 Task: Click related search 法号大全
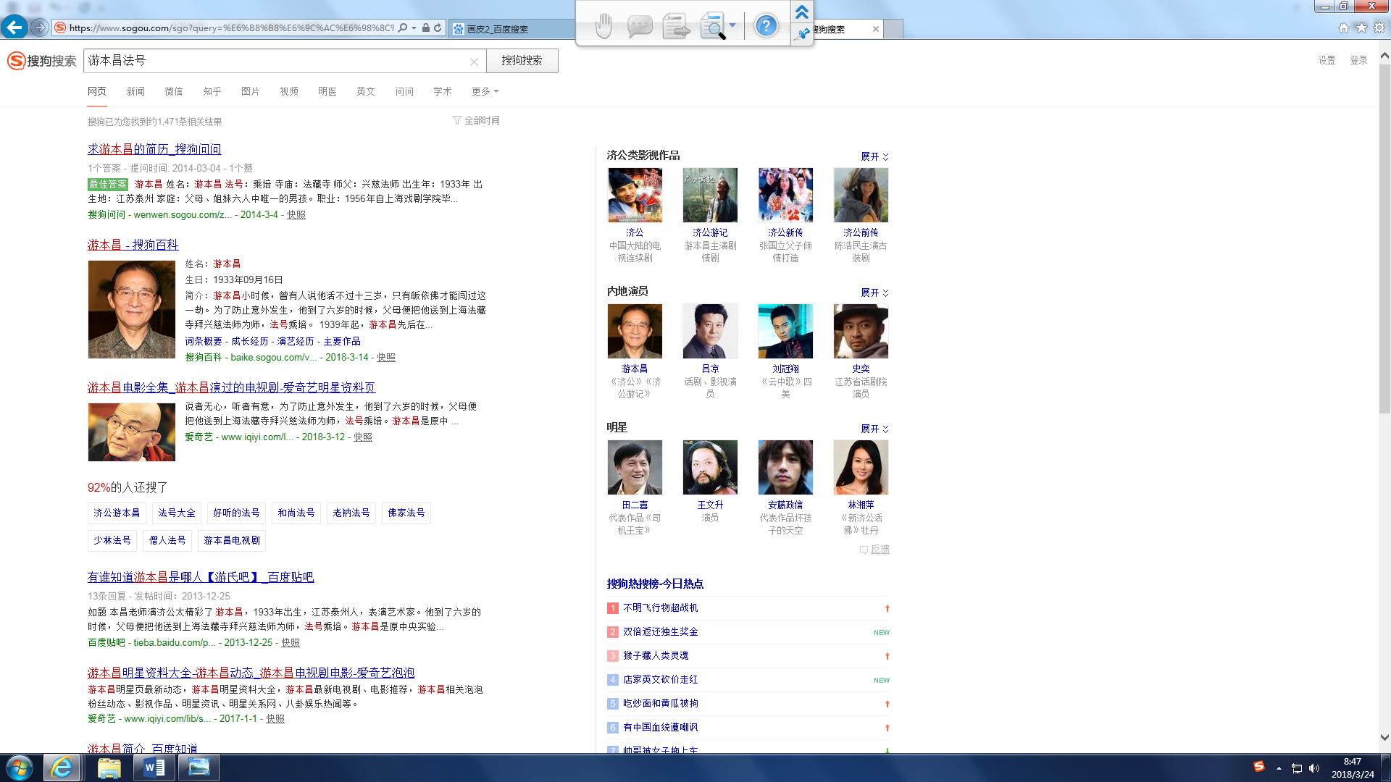coord(177,513)
